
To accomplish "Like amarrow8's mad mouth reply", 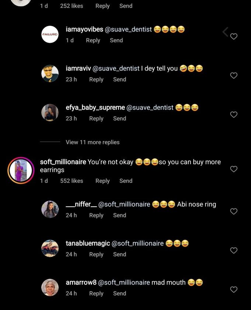I will click(x=234, y=290).
